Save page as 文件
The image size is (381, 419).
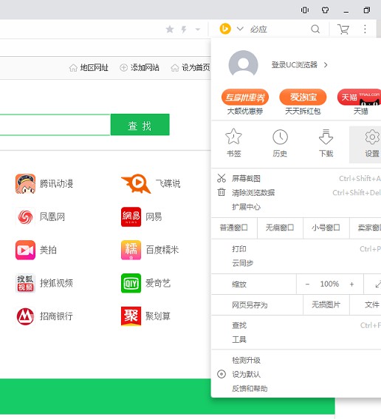click(x=365, y=304)
